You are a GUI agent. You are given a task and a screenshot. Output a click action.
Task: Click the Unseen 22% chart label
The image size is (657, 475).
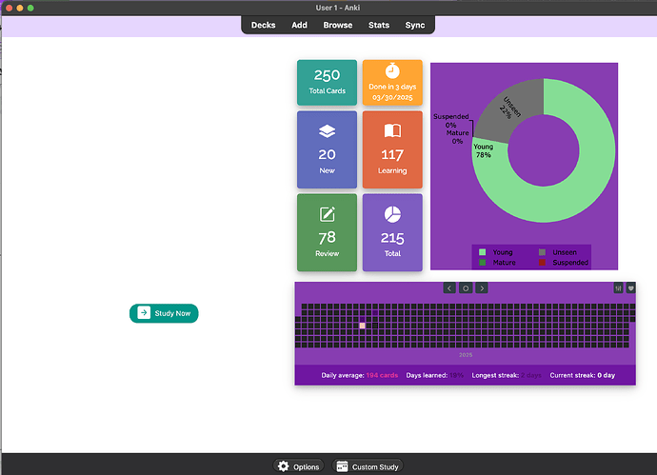pyautogui.click(x=509, y=109)
